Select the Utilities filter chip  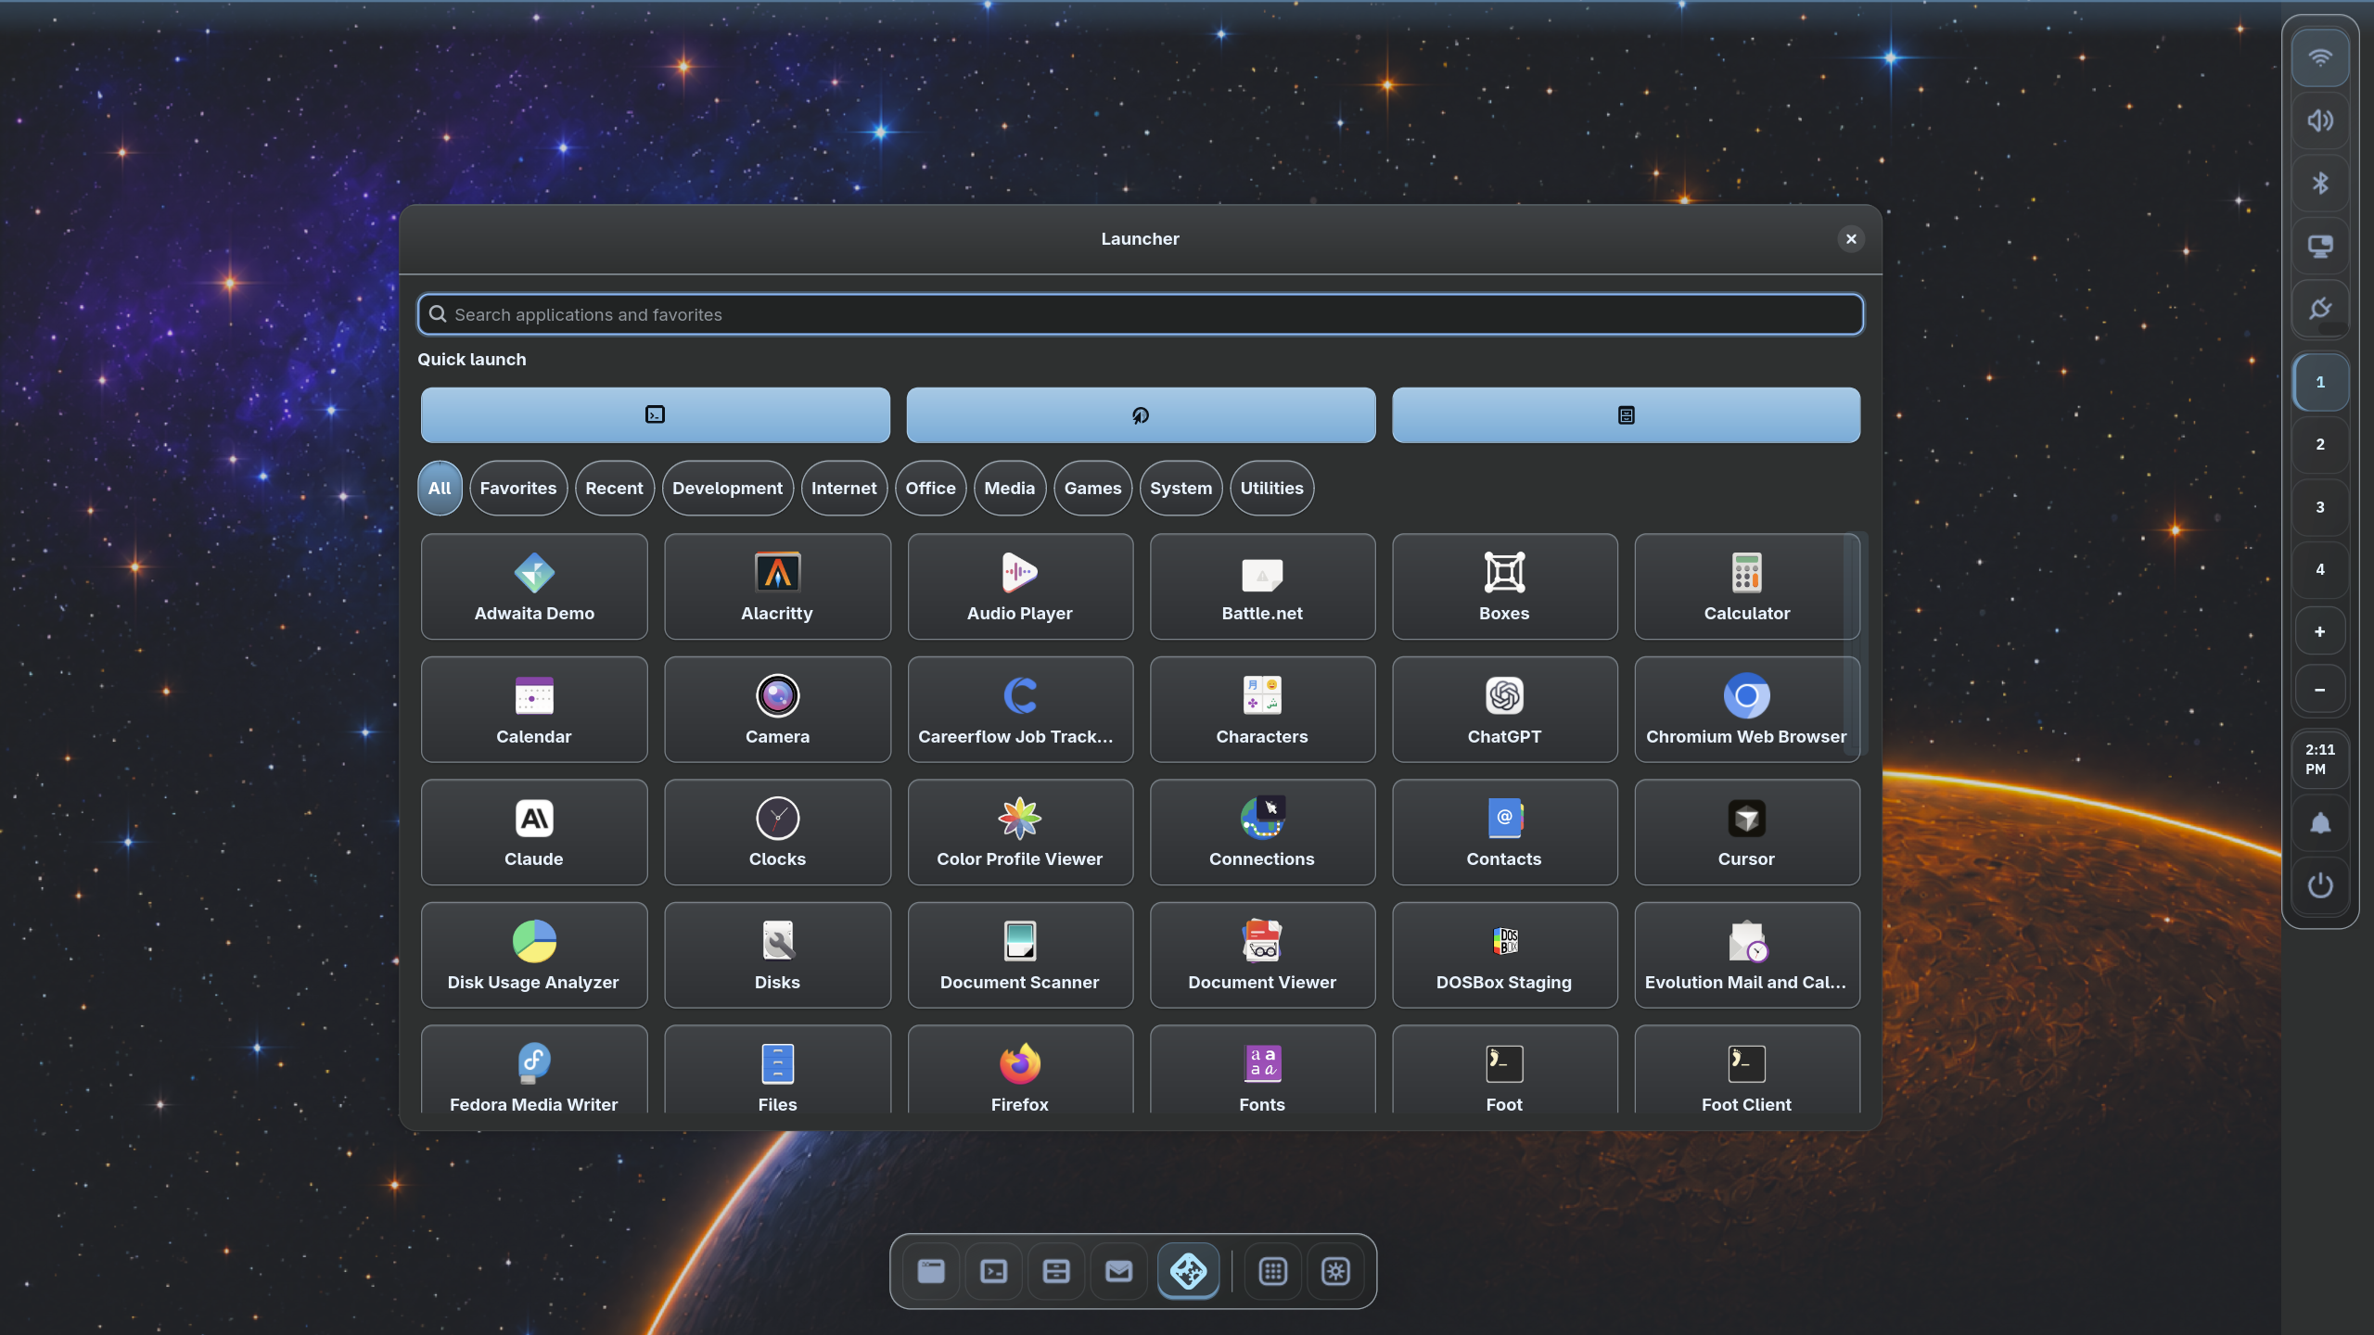point(1271,489)
